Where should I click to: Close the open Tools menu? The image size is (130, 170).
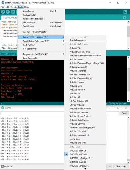(x=20, y=7)
